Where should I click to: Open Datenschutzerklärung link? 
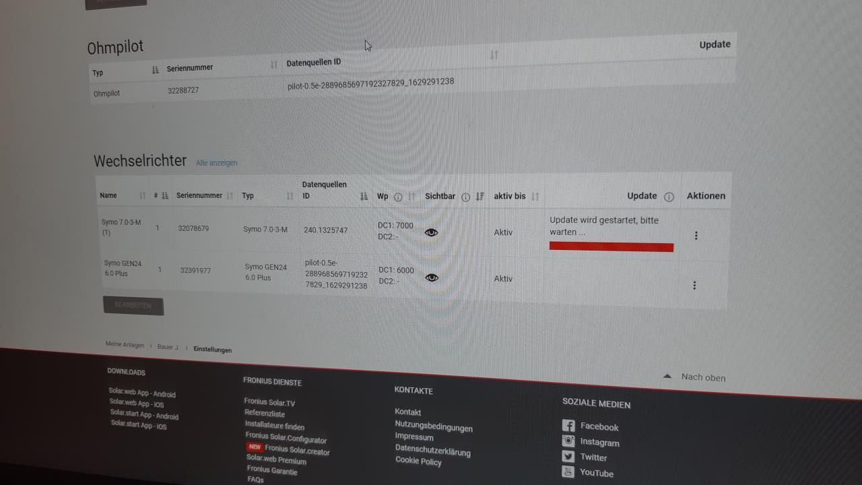pyautogui.click(x=433, y=450)
